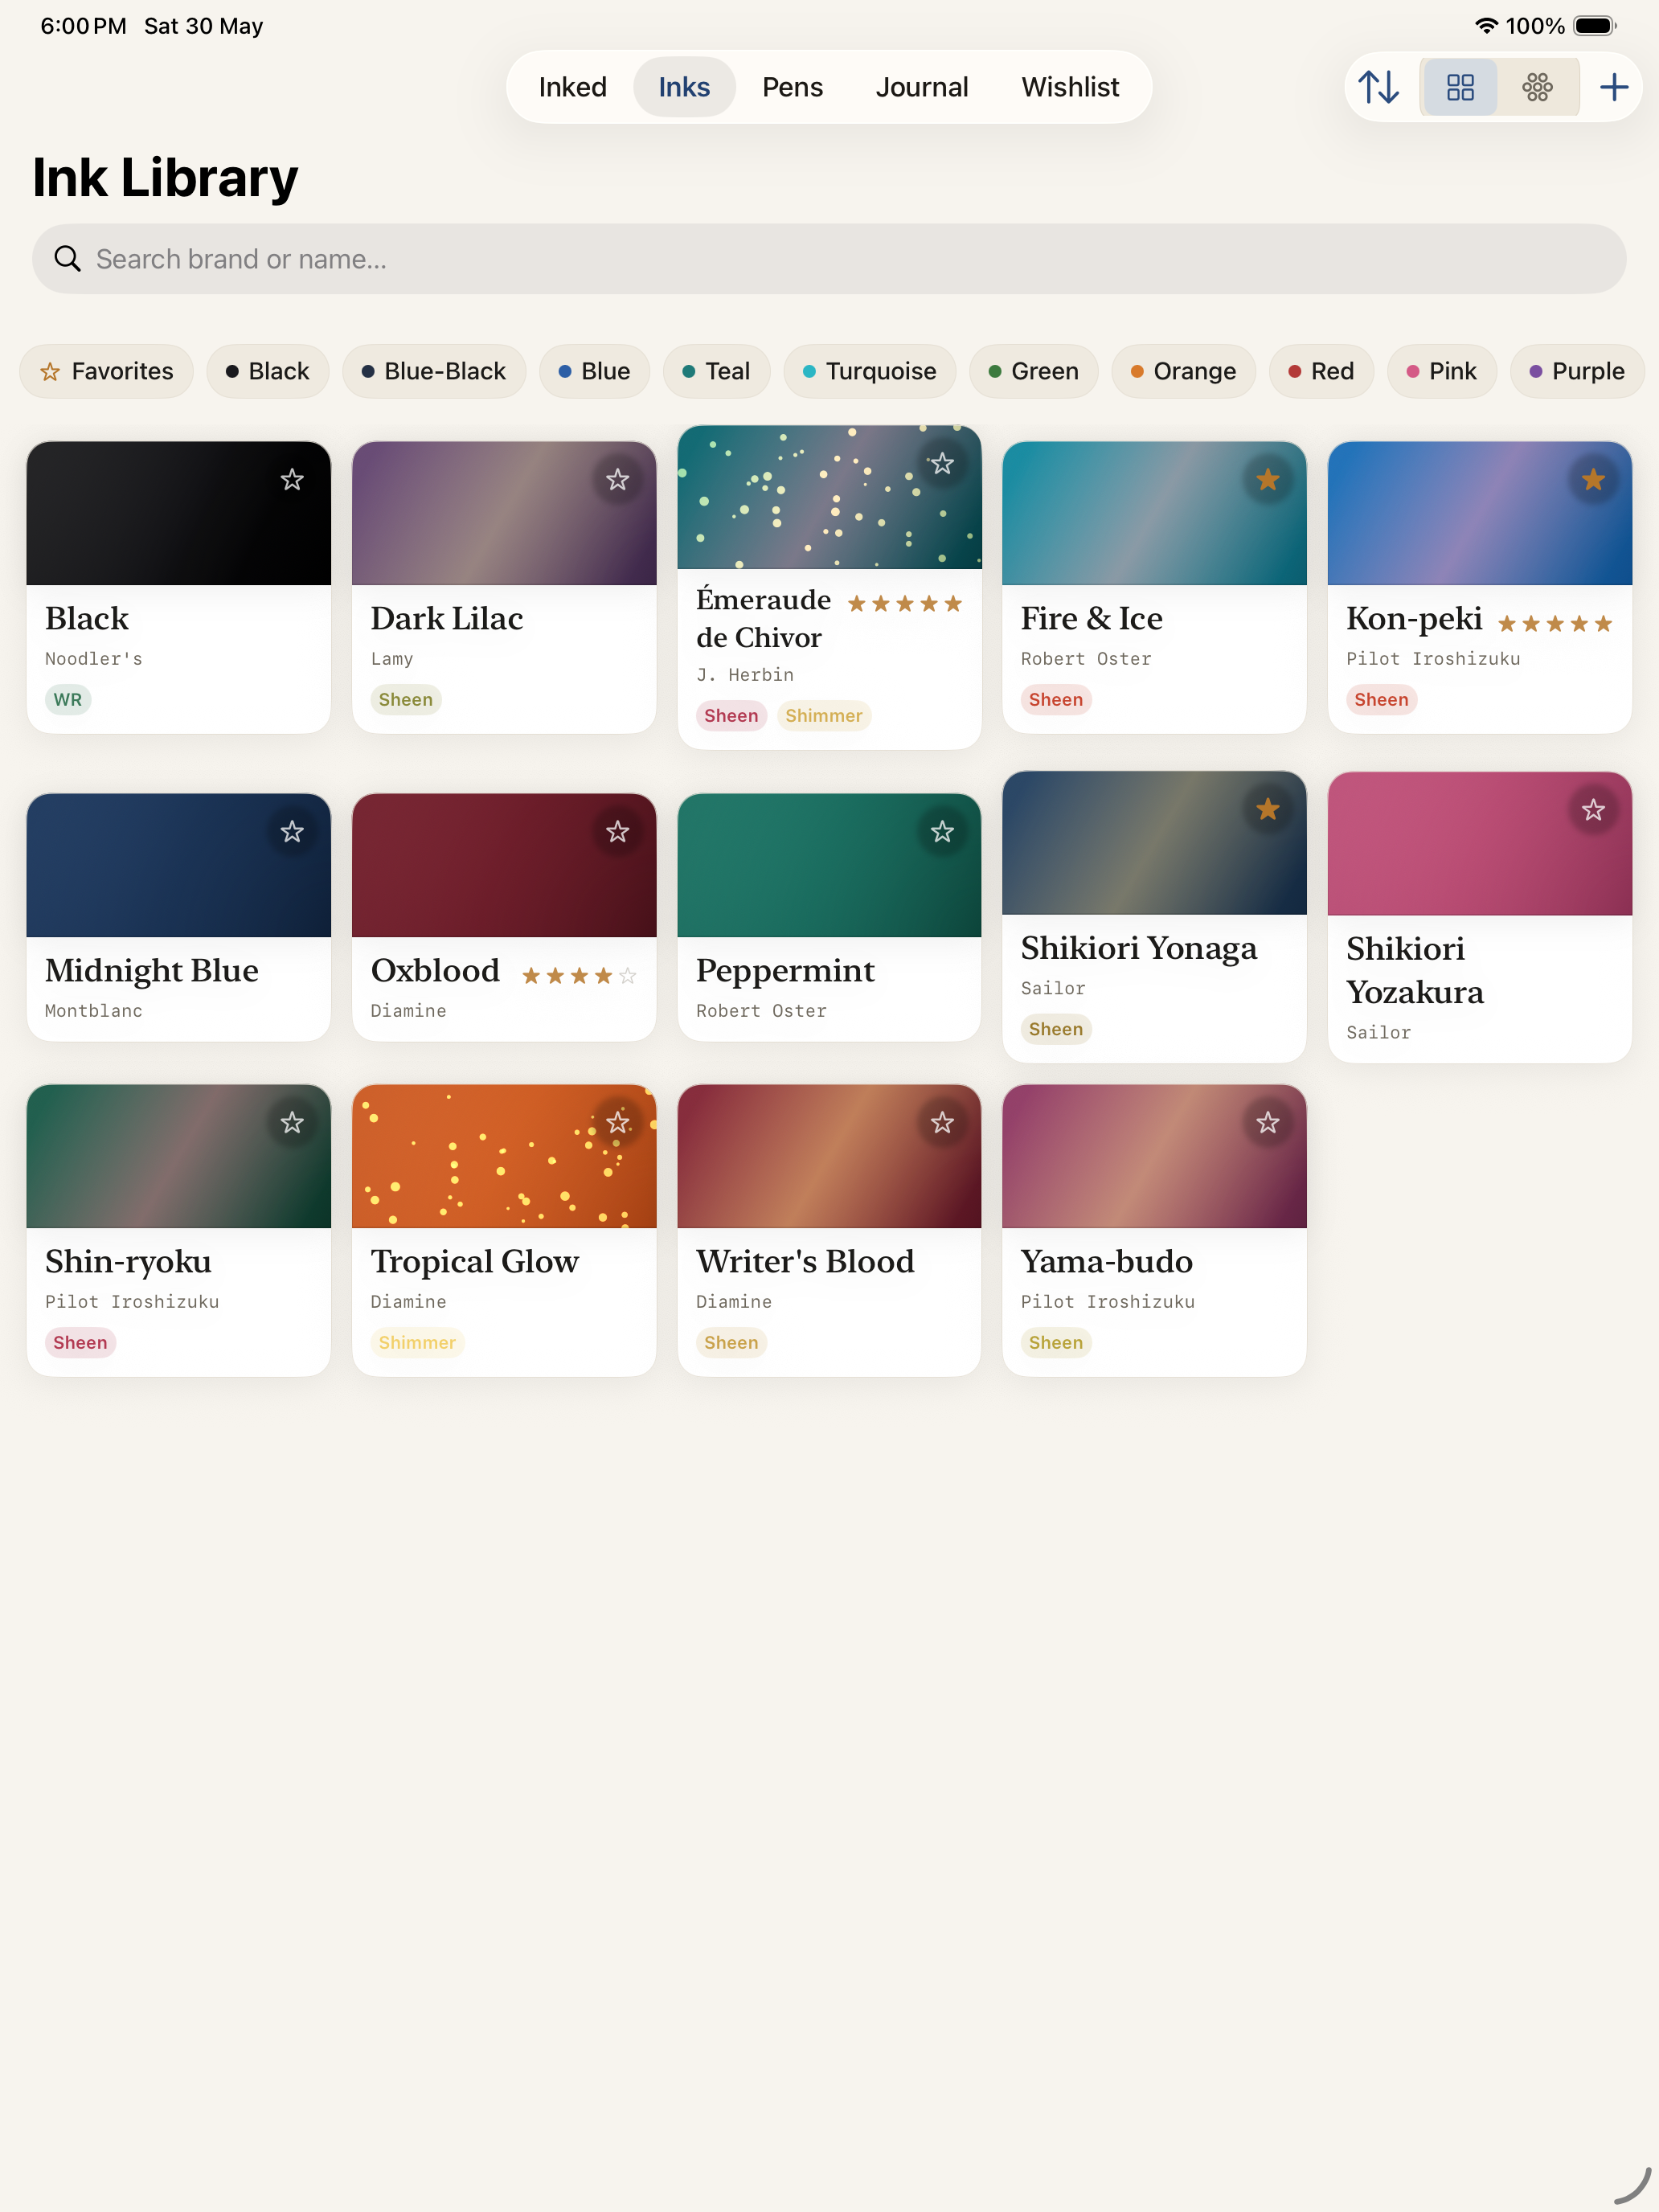Open the Black ink color swatch

click(179, 513)
